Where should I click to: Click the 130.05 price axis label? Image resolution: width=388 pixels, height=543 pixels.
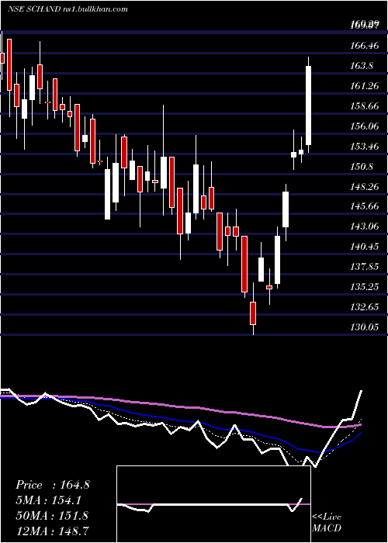click(x=364, y=327)
